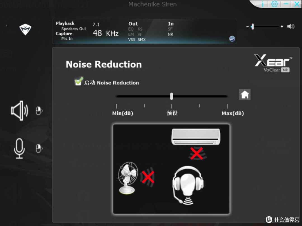Image resolution: width=302 pixels, height=226 pixels.
Task: Expand the speaker mouse-menu arrow
Action: [39, 111]
